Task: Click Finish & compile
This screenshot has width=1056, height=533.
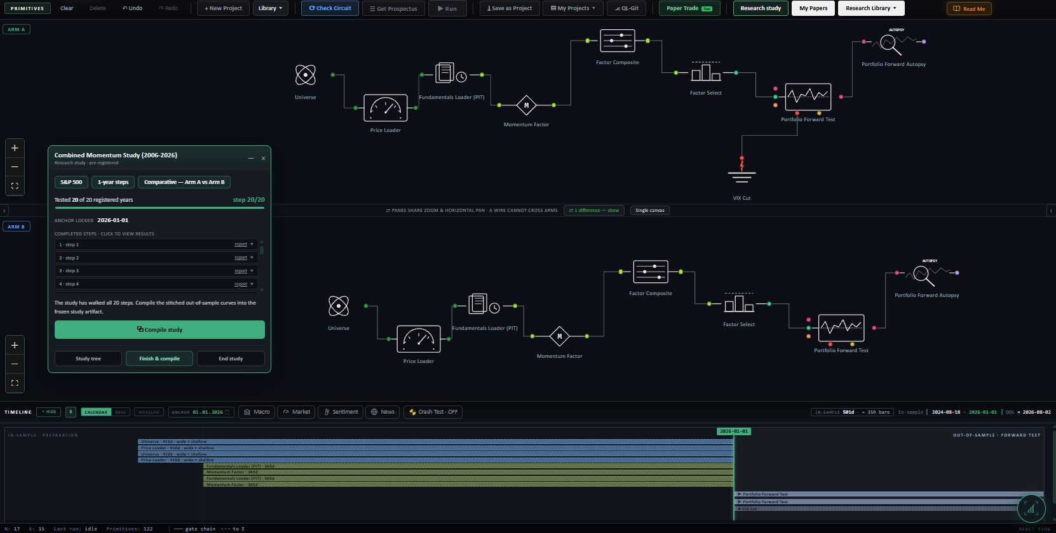Action: (159, 359)
